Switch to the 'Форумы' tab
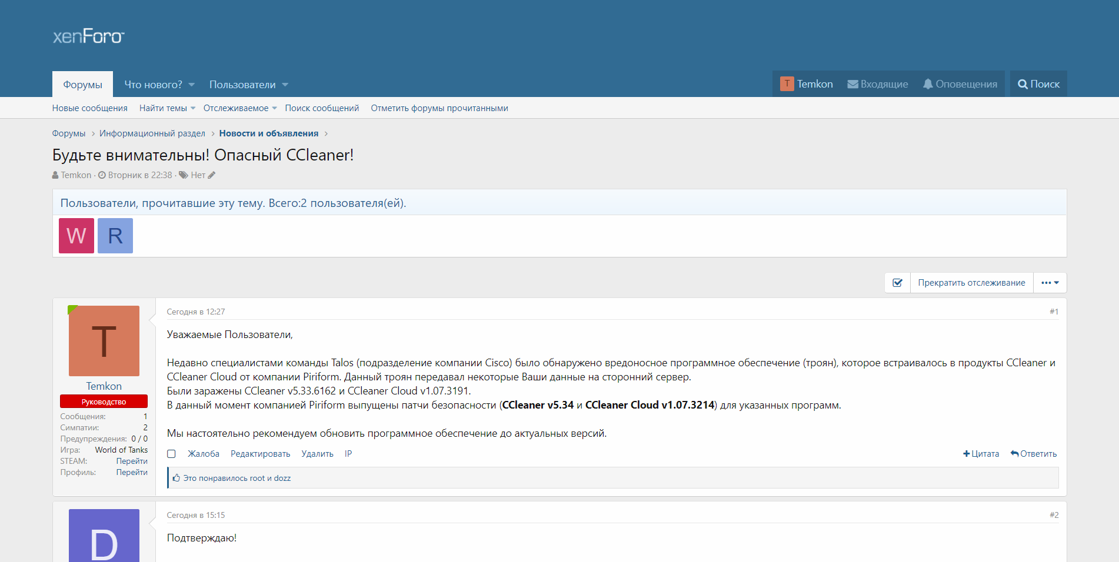Image resolution: width=1119 pixels, height=562 pixels. (x=83, y=85)
